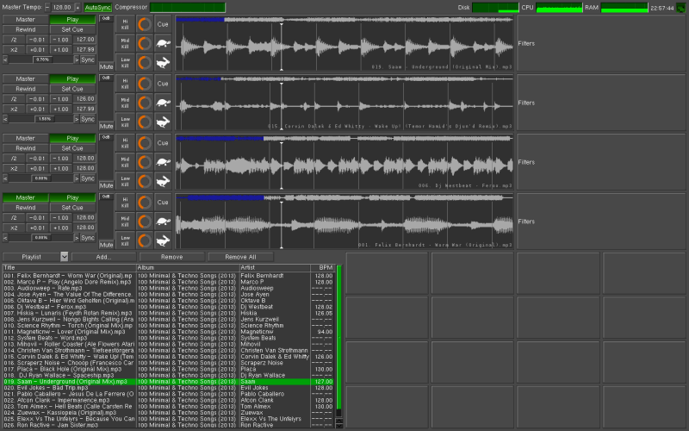Rewind the Dj Westbeat Ferox deck
The height and width of the screenshot is (431, 689).
[x=26, y=148]
